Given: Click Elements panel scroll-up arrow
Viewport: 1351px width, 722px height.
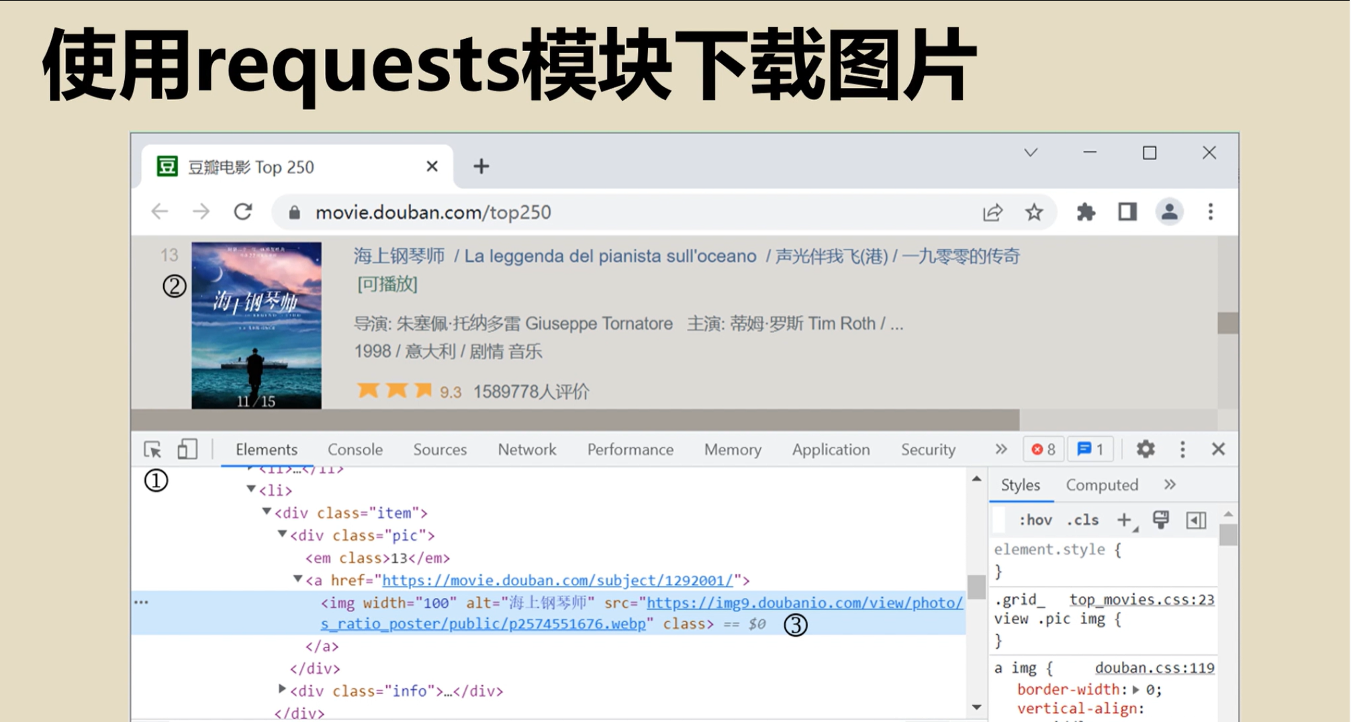Looking at the screenshot, I should tap(976, 479).
